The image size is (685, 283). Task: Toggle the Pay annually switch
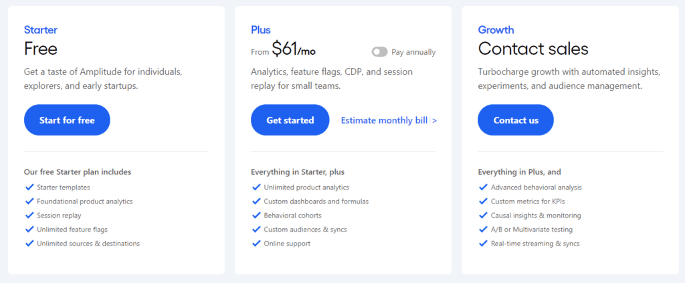point(379,51)
